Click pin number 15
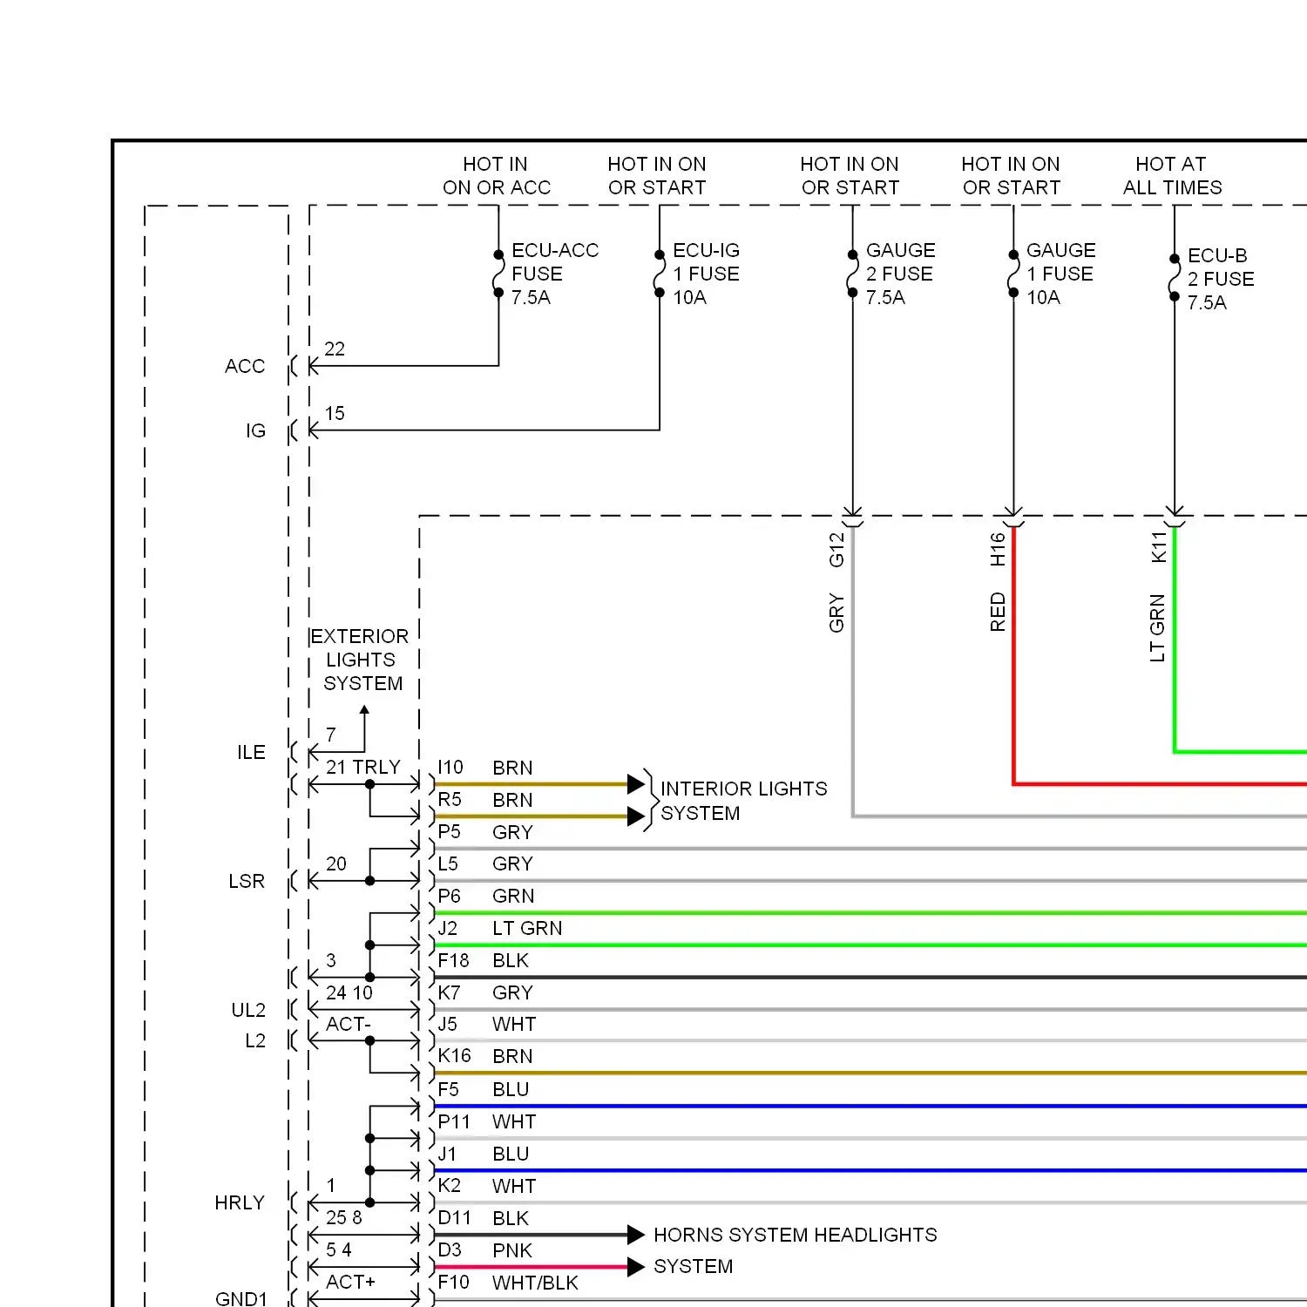The width and height of the screenshot is (1307, 1307). 335,413
